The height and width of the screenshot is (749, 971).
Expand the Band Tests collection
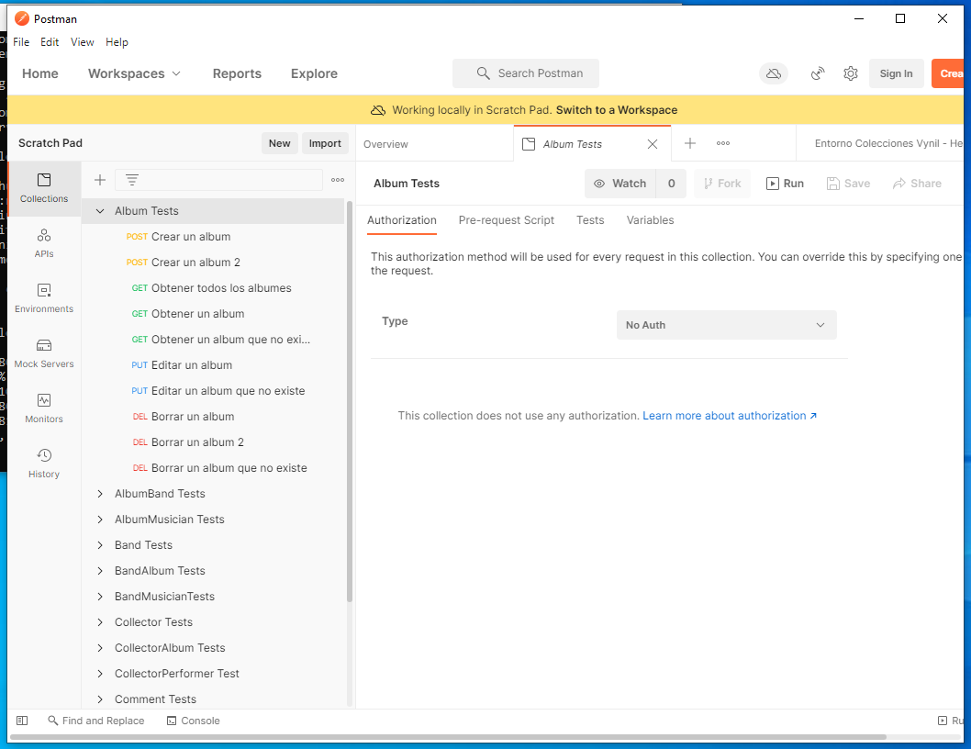tap(100, 545)
